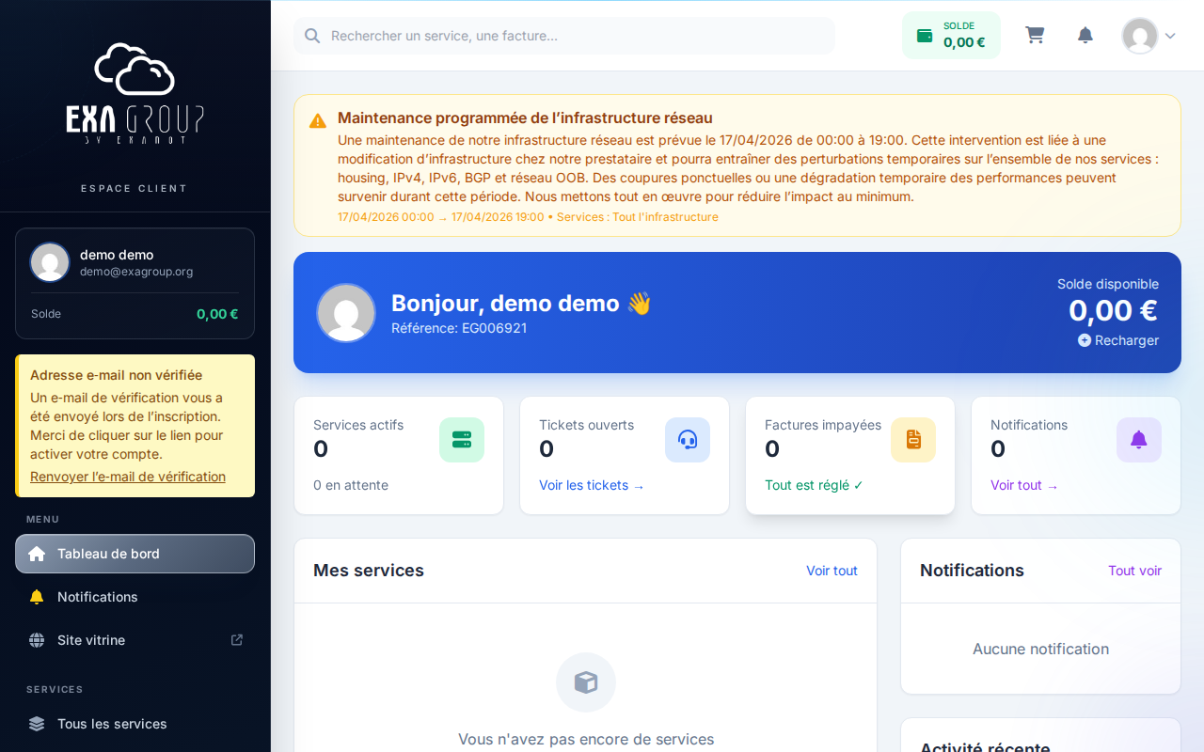Click the Exa Group cloud logo
The width and height of the screenshot is (1204, 752).
pos(135,93)
